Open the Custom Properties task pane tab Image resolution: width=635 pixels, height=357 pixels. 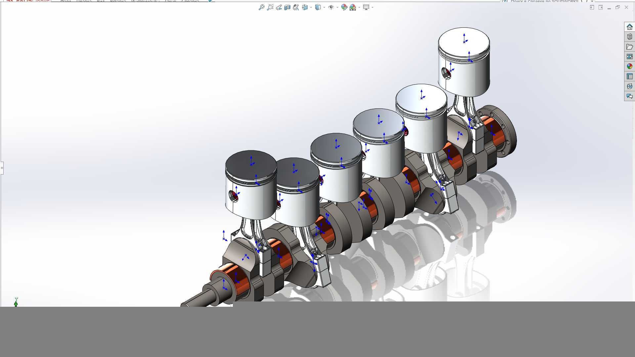(629, 76)
